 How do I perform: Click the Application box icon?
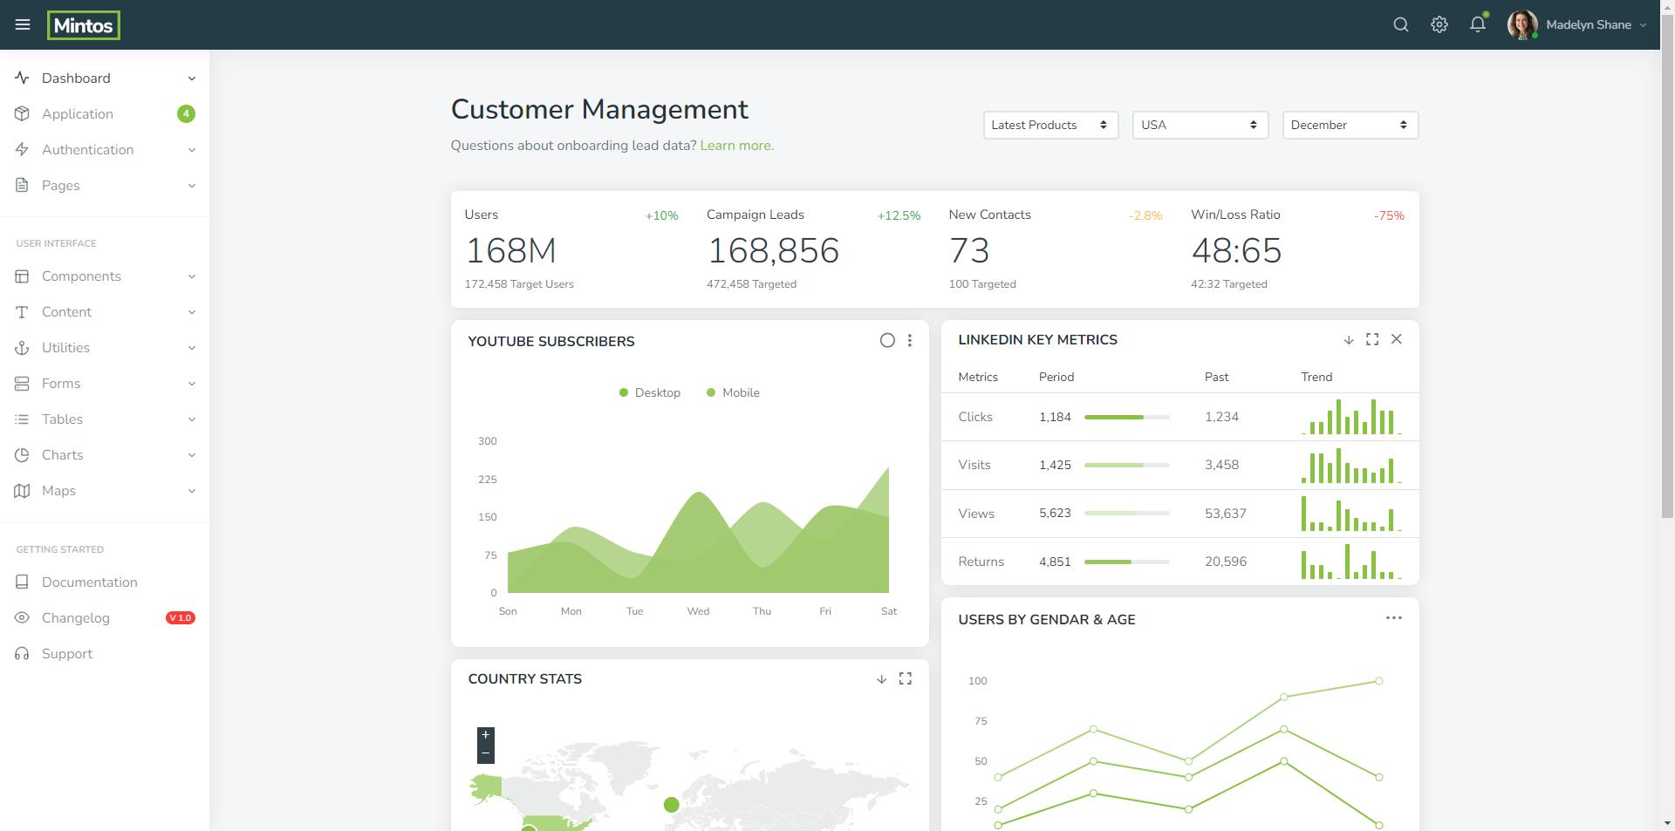pyautogui.click(x=23, y=114)
